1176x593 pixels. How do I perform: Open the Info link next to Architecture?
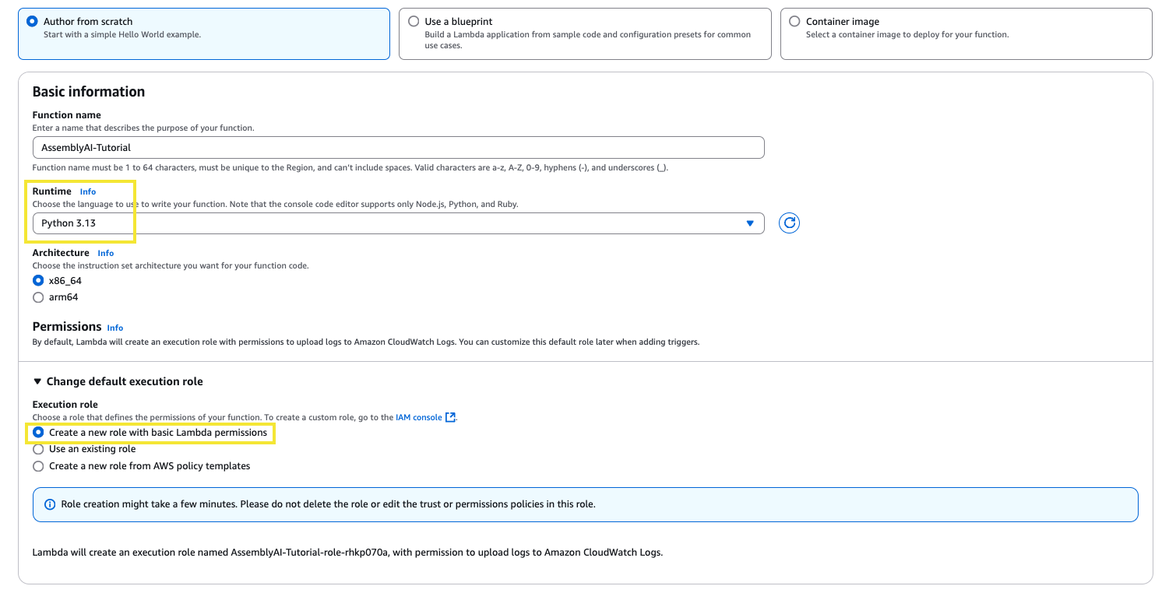click(106, 253)
